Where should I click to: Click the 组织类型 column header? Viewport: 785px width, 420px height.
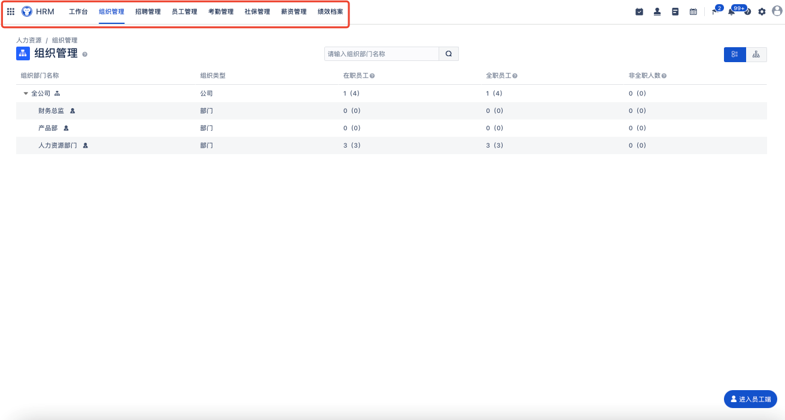click(213, 76)
